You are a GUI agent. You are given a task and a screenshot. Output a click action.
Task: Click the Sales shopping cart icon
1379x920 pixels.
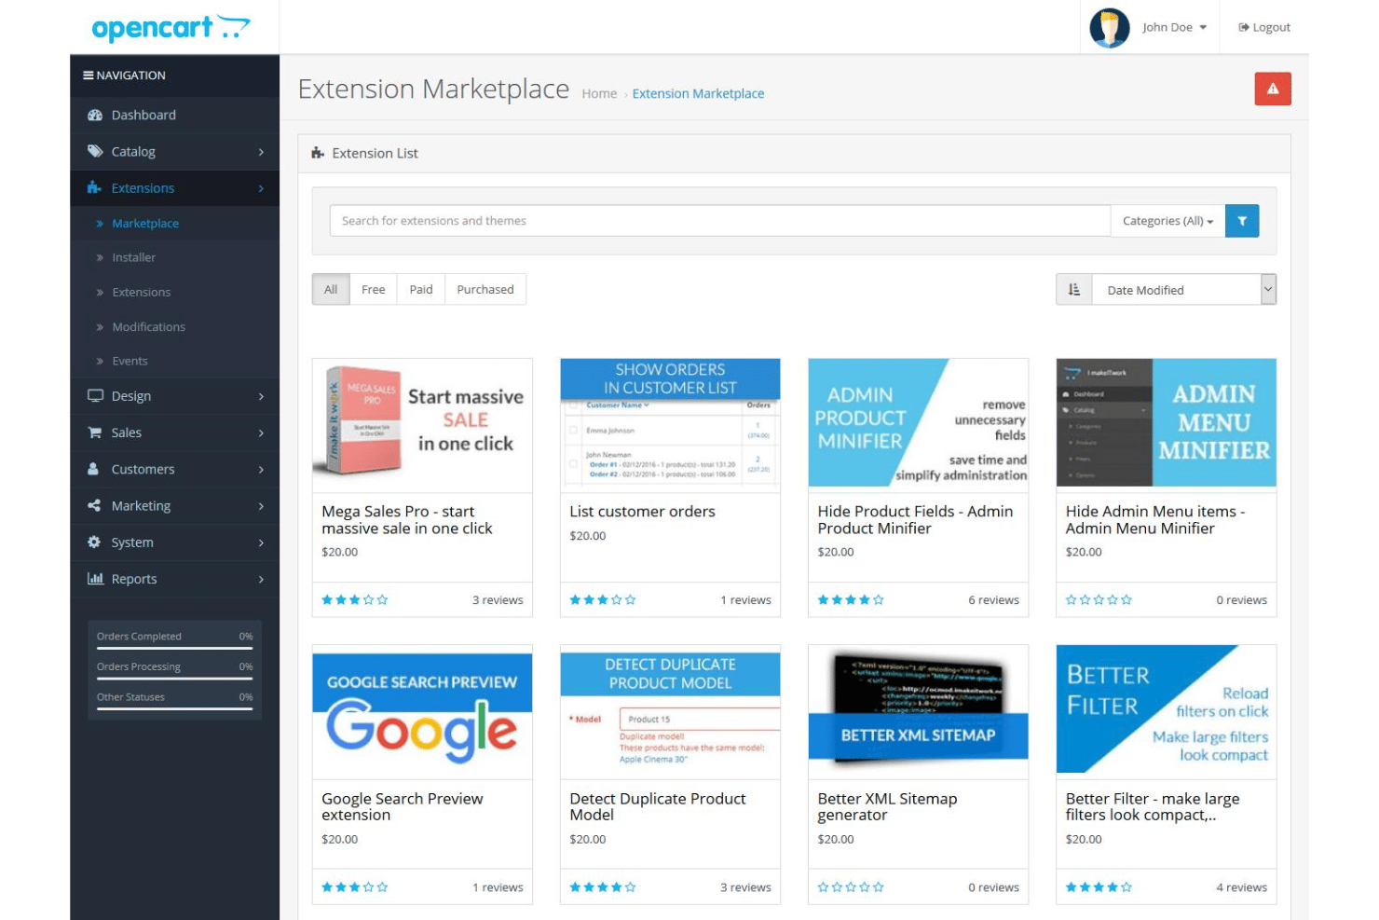point(94,433)
